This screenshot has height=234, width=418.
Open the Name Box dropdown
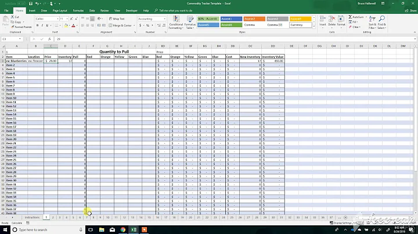click(20, 39)
